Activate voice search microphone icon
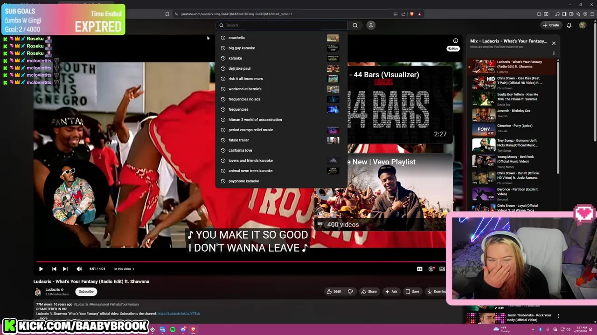597x335 pixels. [371, 25]
